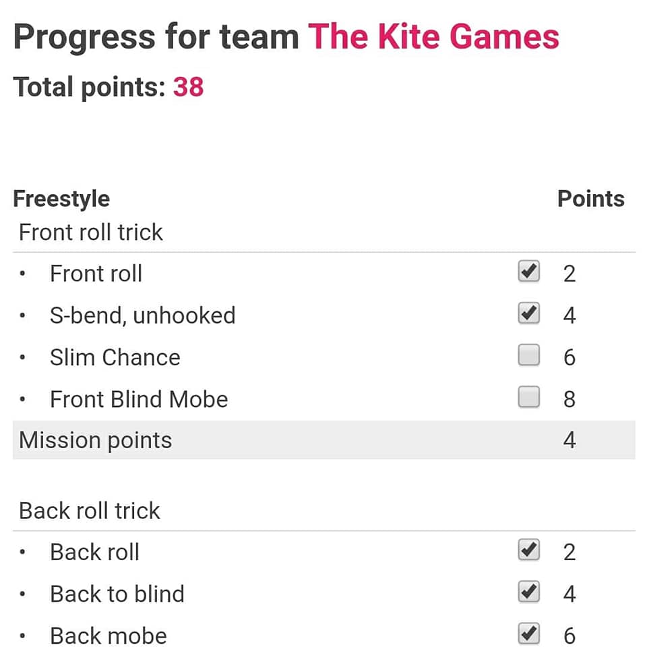Untick the Back roll checkbox
This screenshot has width=647, height=647.
[x=528, y=550]
